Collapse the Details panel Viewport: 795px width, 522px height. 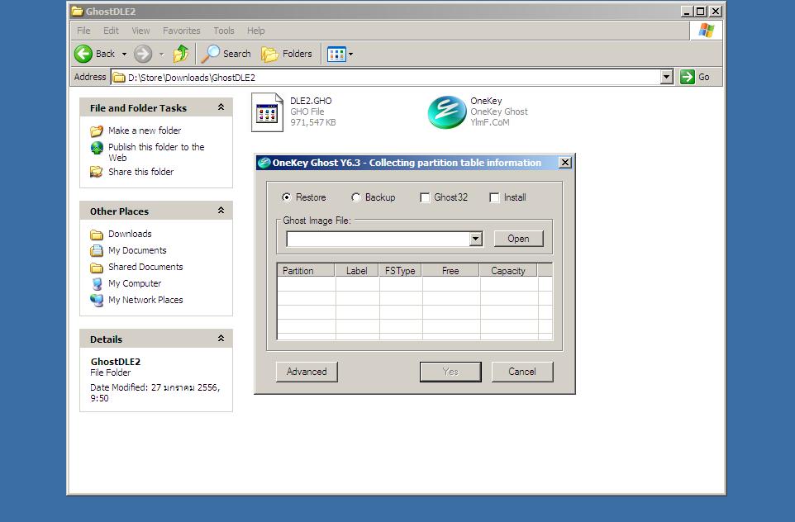221,338
